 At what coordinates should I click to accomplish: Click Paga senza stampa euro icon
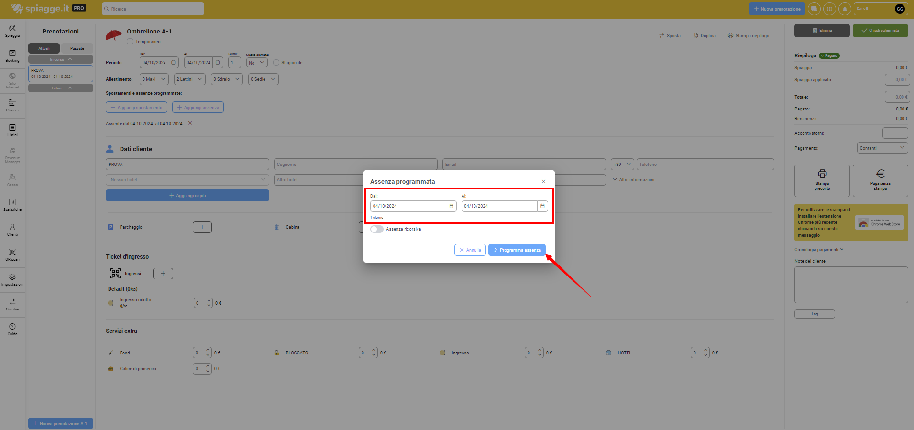click(880, 174)
